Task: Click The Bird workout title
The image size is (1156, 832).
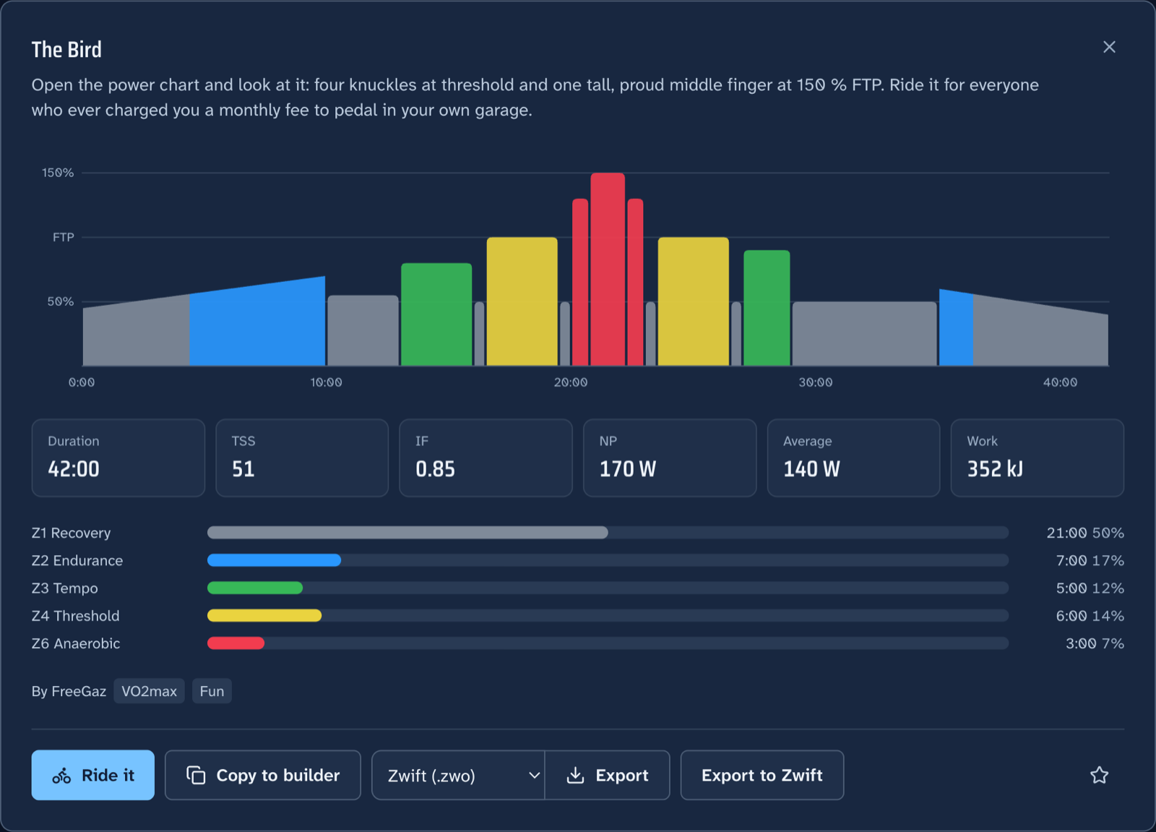Action: point(66,49)
